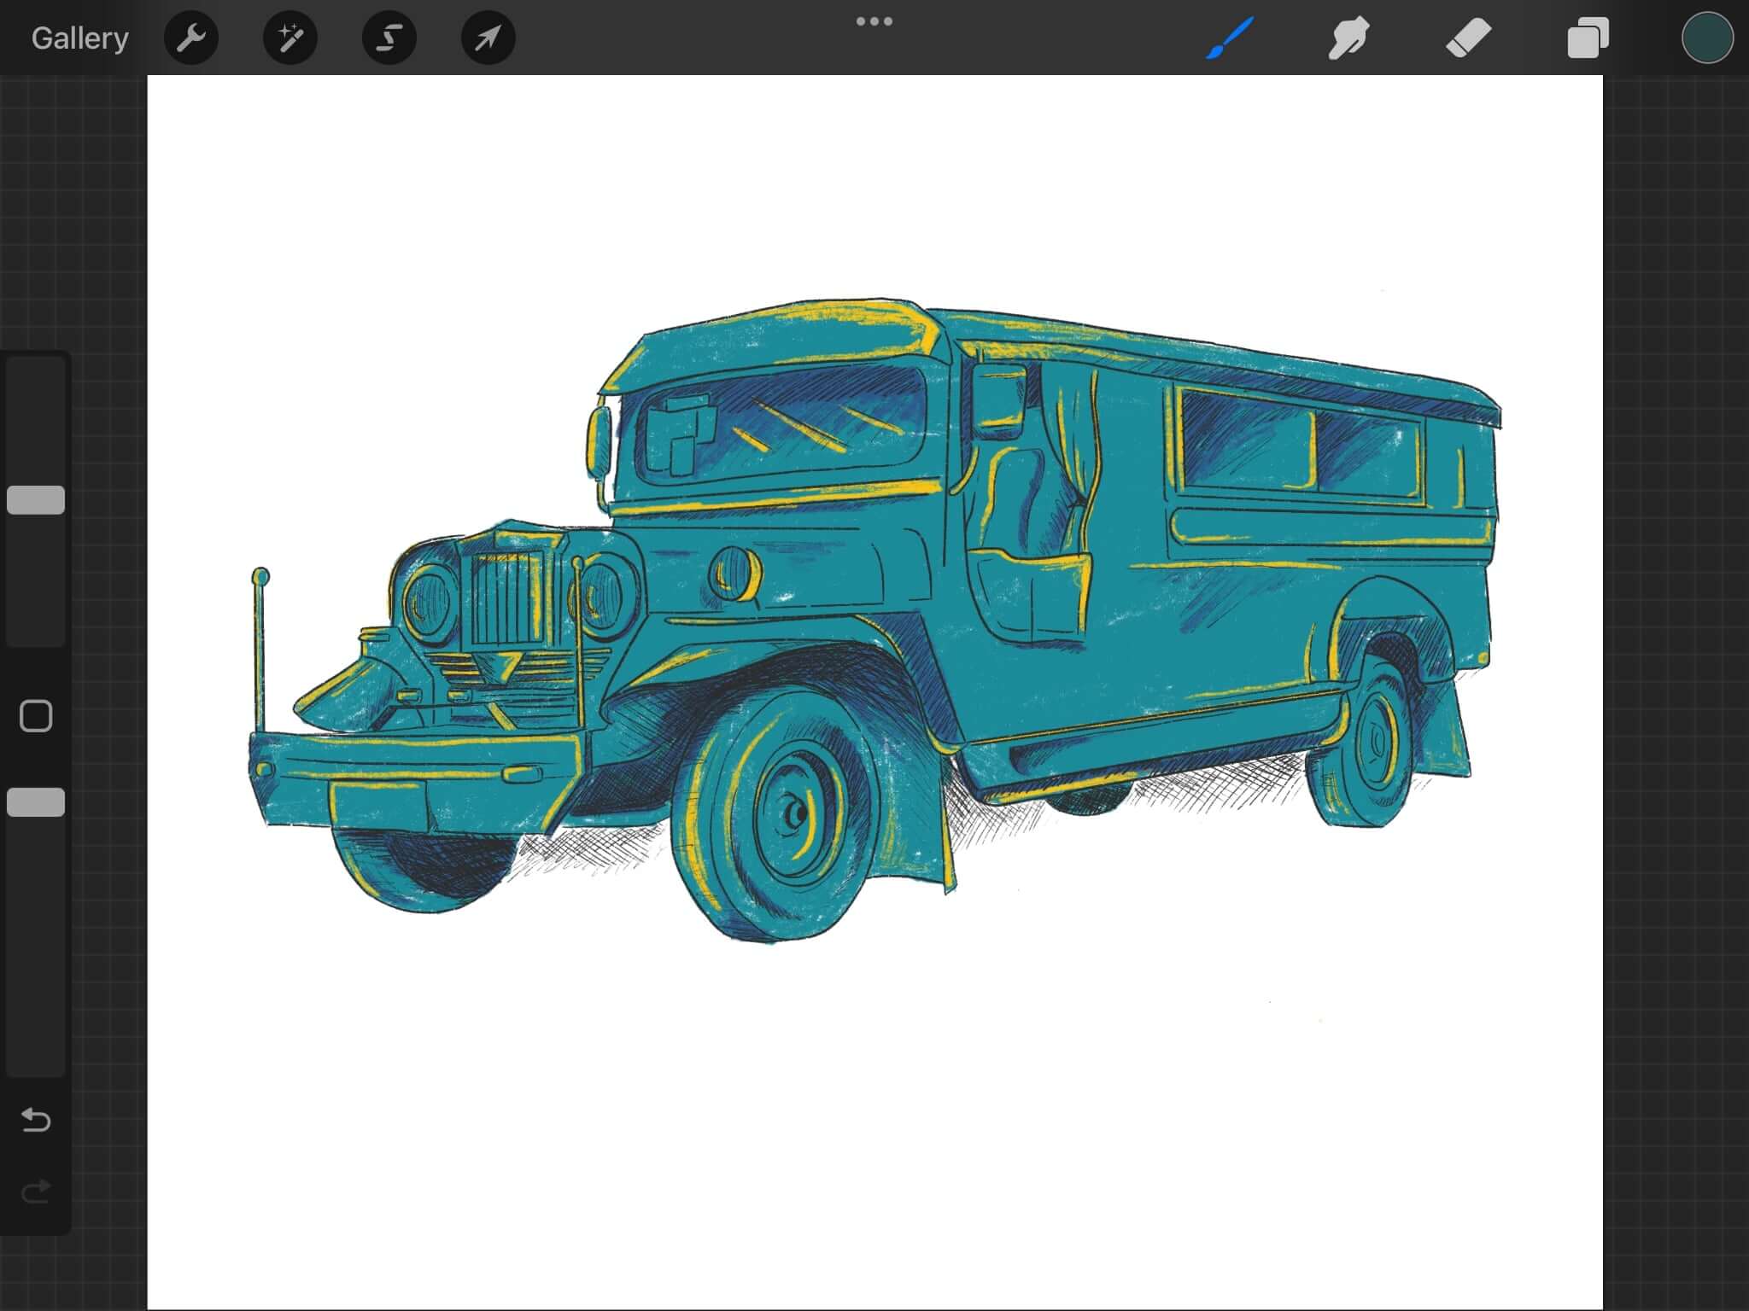Select the Brush paint tool

[x=1230, y=38]
